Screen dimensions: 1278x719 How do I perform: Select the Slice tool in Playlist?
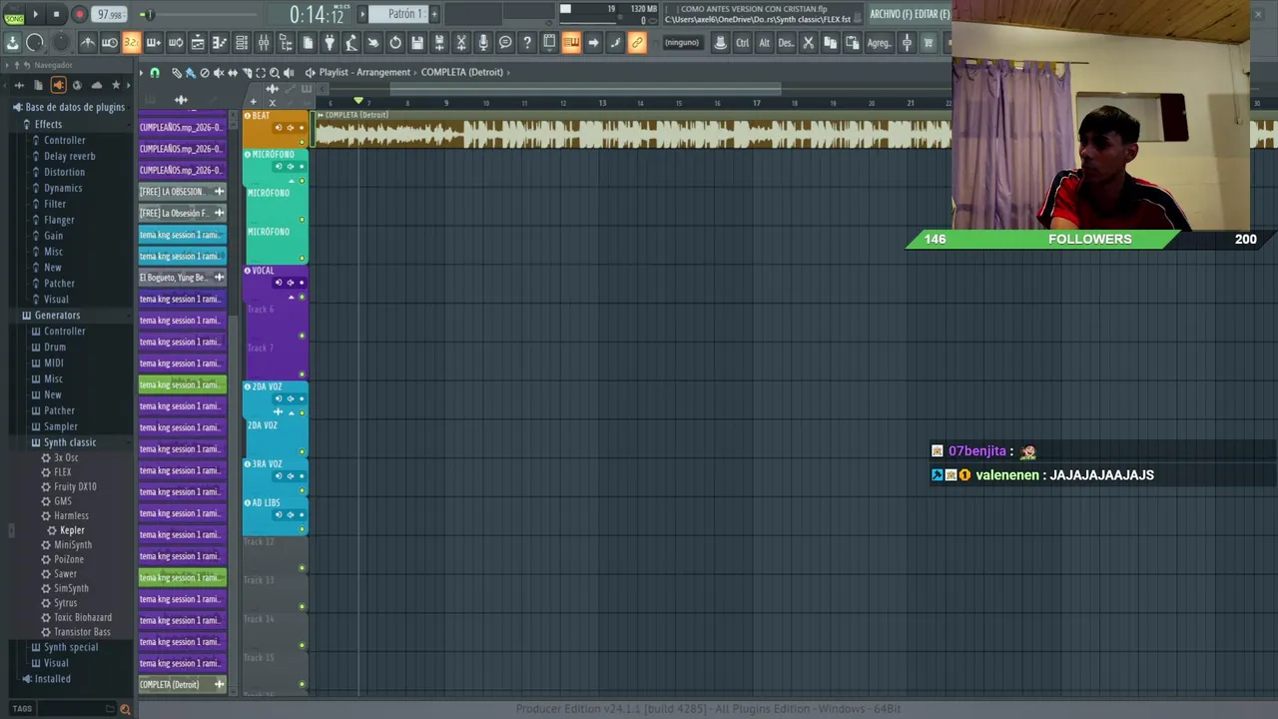click(x=247, y=73)
